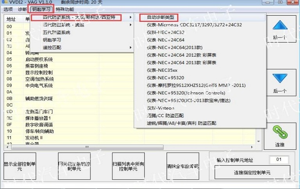Open the 选项 menu
Image resolution: width=300 pixels, height=189 pixels.
coord(8,9)
